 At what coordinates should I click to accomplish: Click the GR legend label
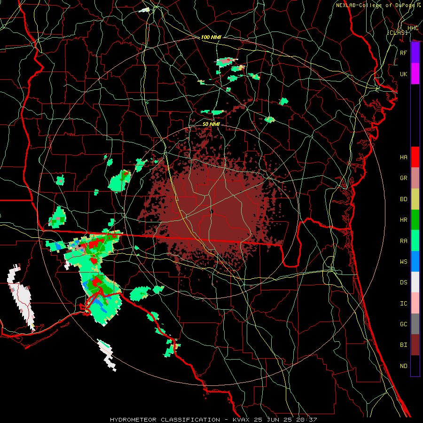(x=404, y=178)
